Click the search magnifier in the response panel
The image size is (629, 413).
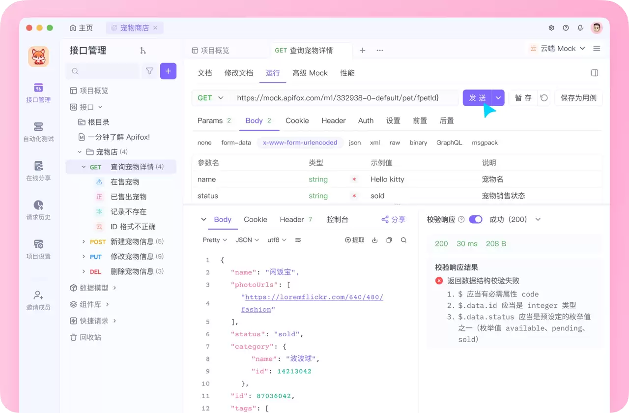point(403,240)
